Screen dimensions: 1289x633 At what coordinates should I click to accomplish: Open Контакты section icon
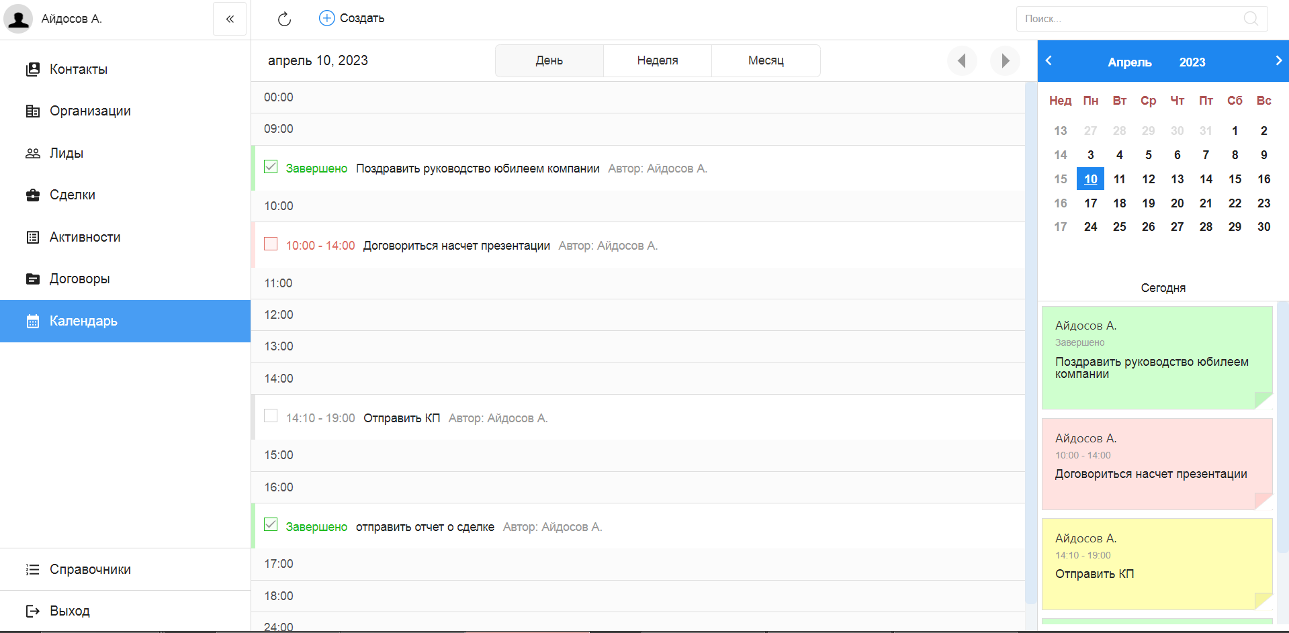tap(32, 69)
